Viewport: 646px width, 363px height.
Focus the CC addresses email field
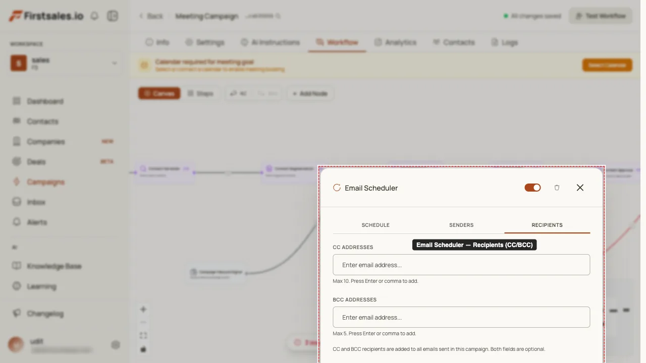461,265
